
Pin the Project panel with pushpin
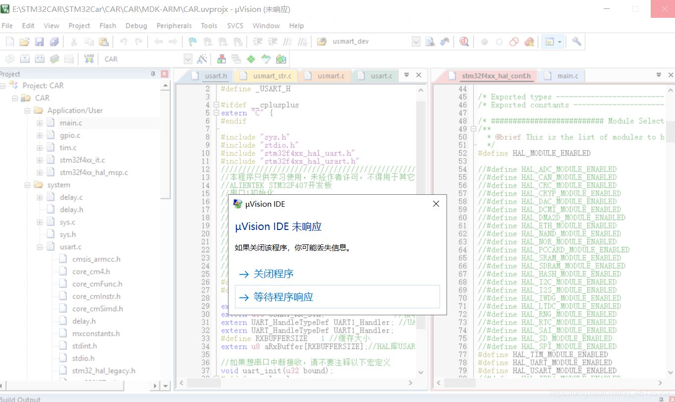pyautogui.click(x=153, y=74)
